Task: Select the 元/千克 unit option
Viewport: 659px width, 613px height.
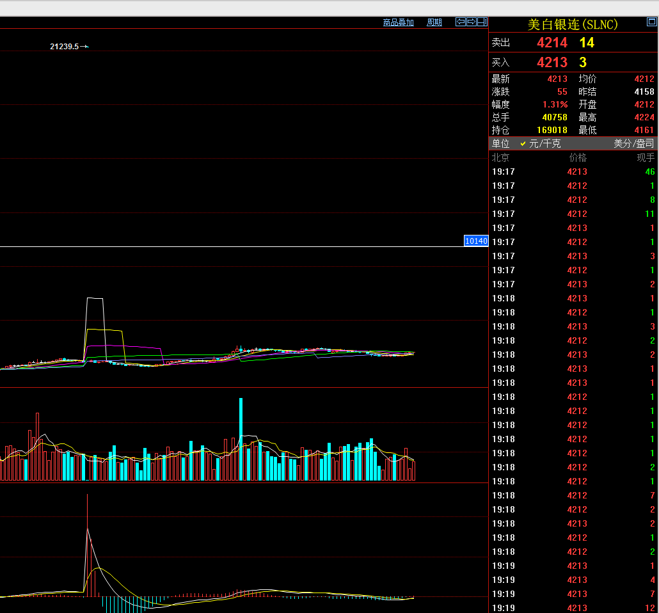Action: point(544,144)
